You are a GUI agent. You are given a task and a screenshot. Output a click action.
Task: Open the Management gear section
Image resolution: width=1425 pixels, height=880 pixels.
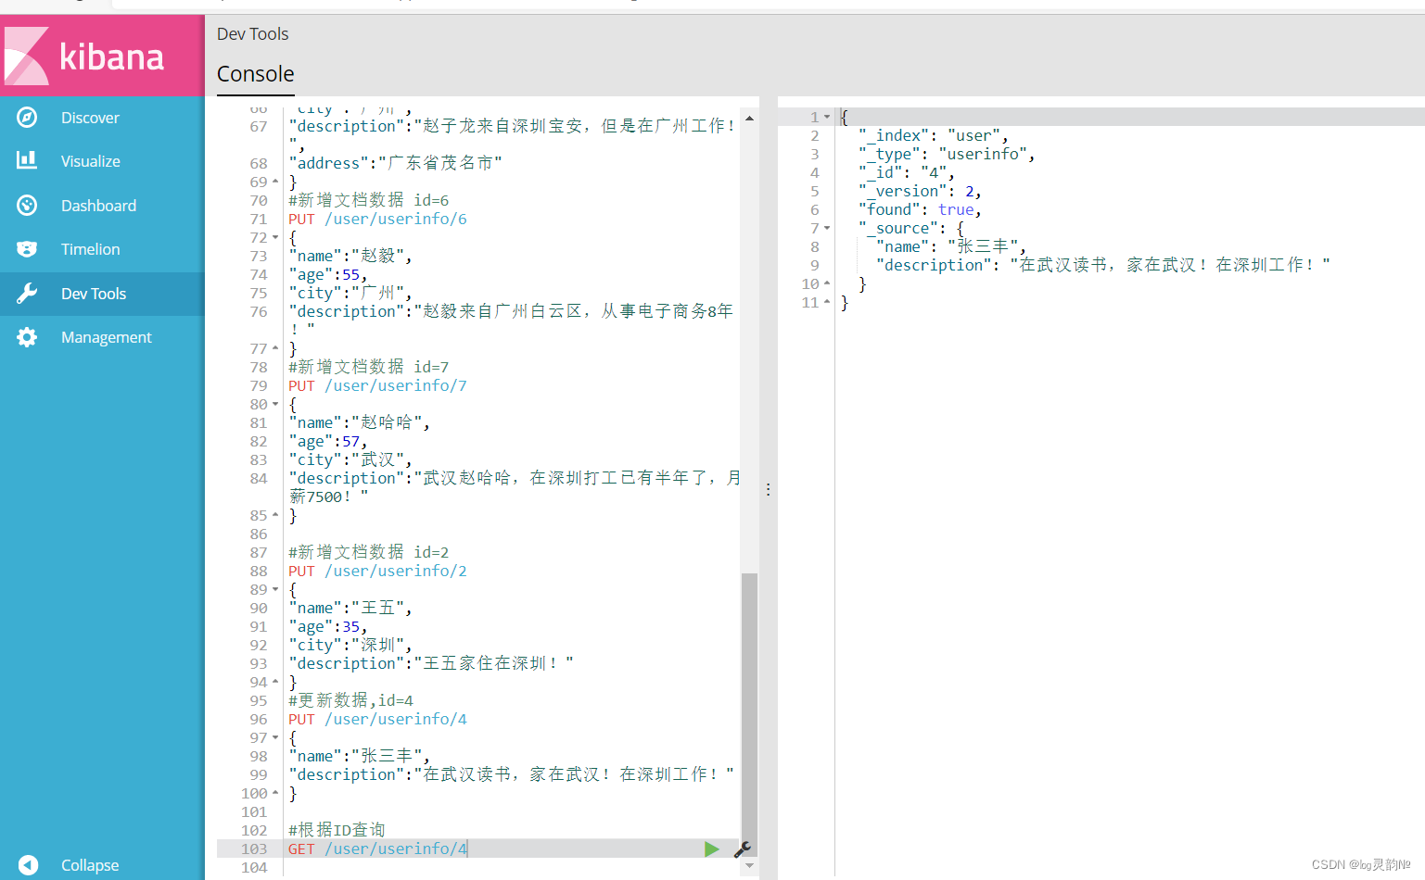click(x=106, y=337)
